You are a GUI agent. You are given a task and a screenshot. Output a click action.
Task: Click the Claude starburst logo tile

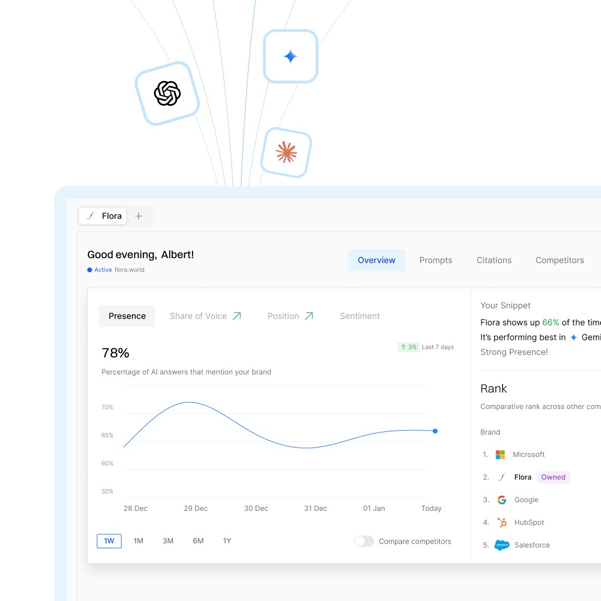click(286, 152)
